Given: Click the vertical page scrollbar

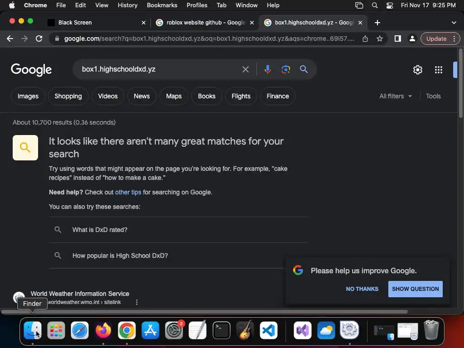Looking at the screenshot, I should click(x=460, y=83).
